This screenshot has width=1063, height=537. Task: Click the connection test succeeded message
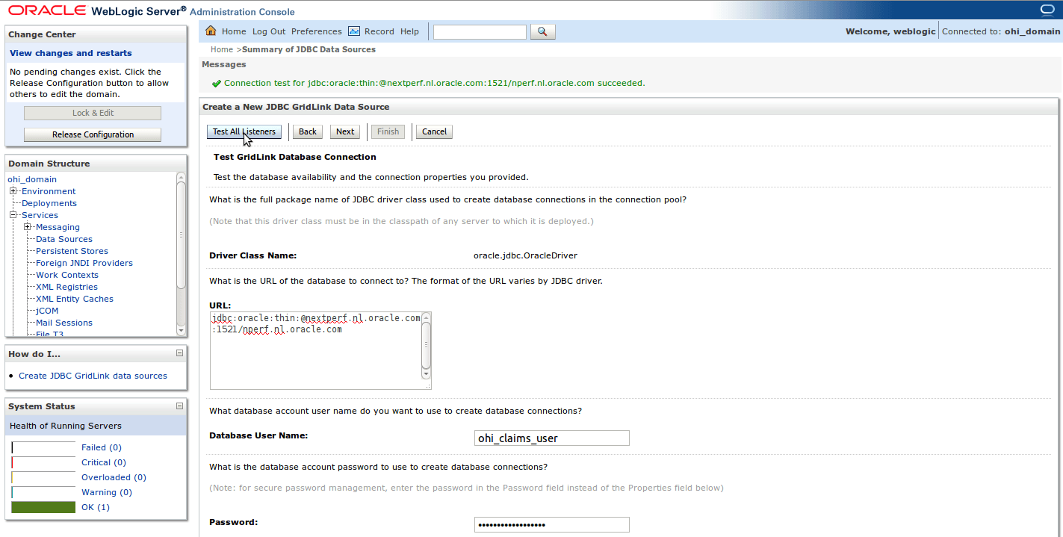[x=434, y=83]
